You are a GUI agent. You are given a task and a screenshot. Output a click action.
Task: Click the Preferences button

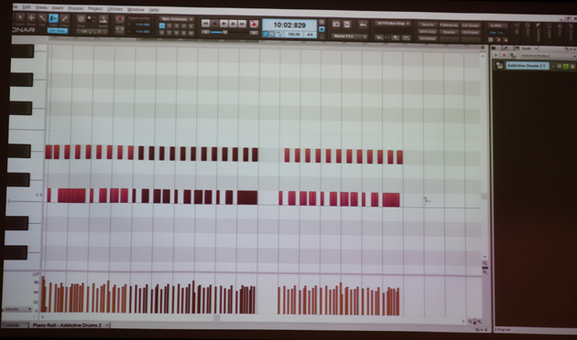point(449,26)
